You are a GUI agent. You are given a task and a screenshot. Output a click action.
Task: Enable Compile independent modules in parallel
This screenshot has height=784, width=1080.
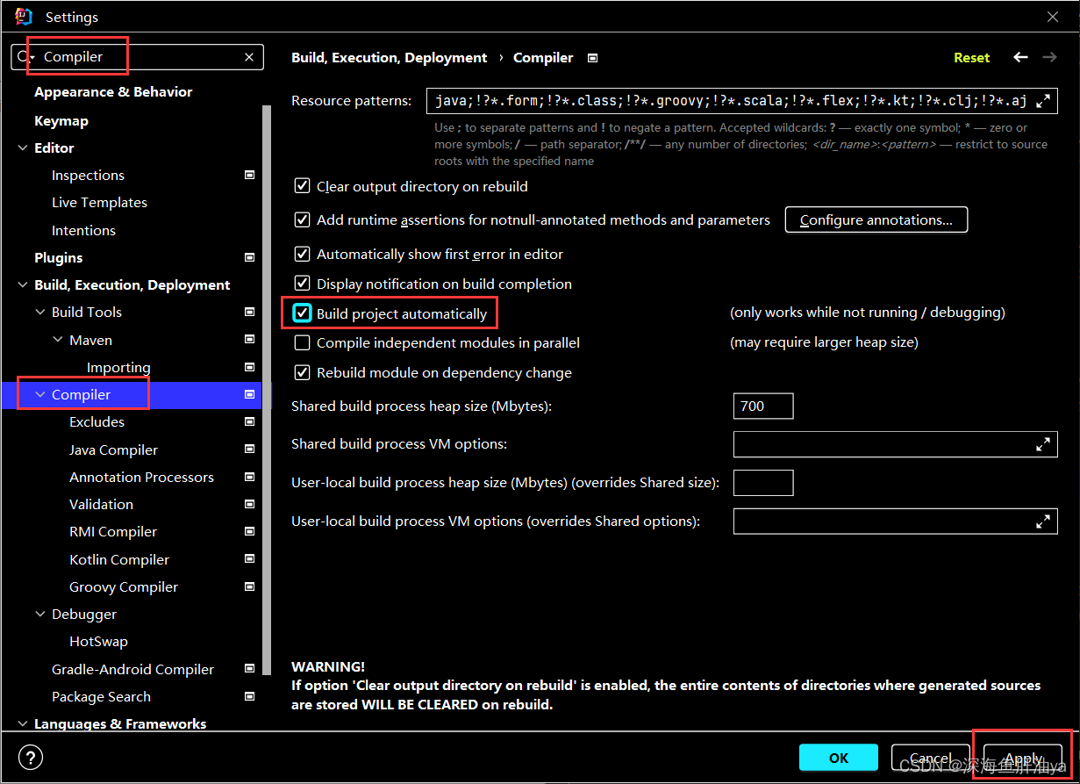pyautogui.click(x=302, y=342)
